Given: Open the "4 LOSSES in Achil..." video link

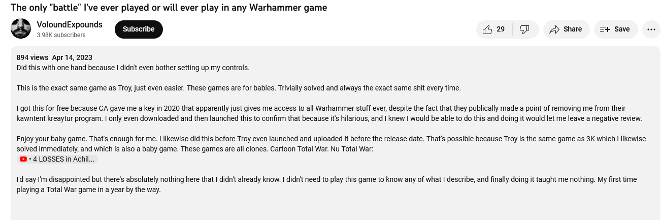Looking at the screenshot, I should 63,159.
